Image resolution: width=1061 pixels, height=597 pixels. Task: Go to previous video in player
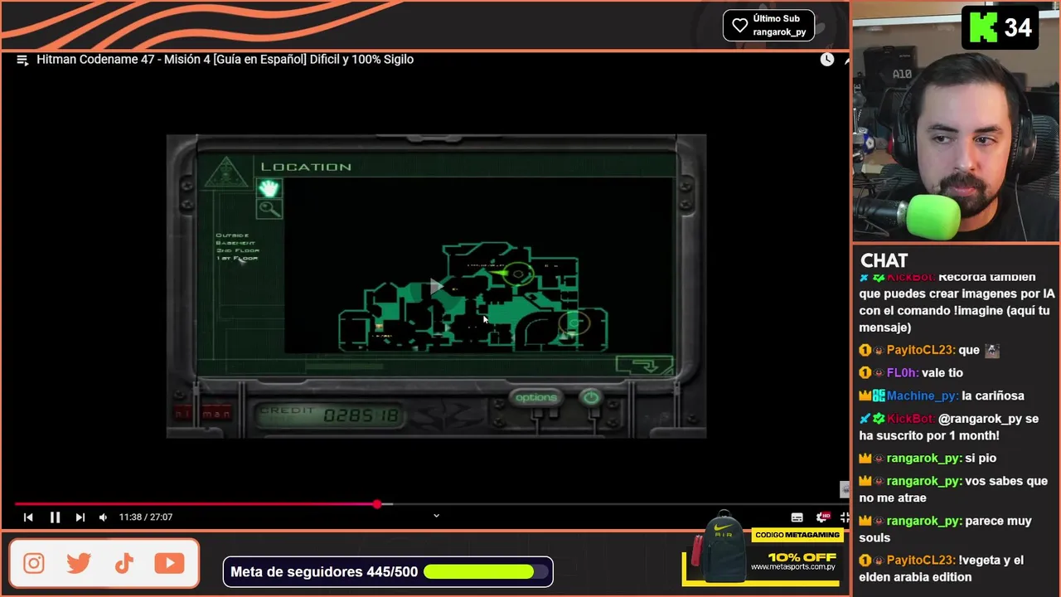[x=28, y=517]
